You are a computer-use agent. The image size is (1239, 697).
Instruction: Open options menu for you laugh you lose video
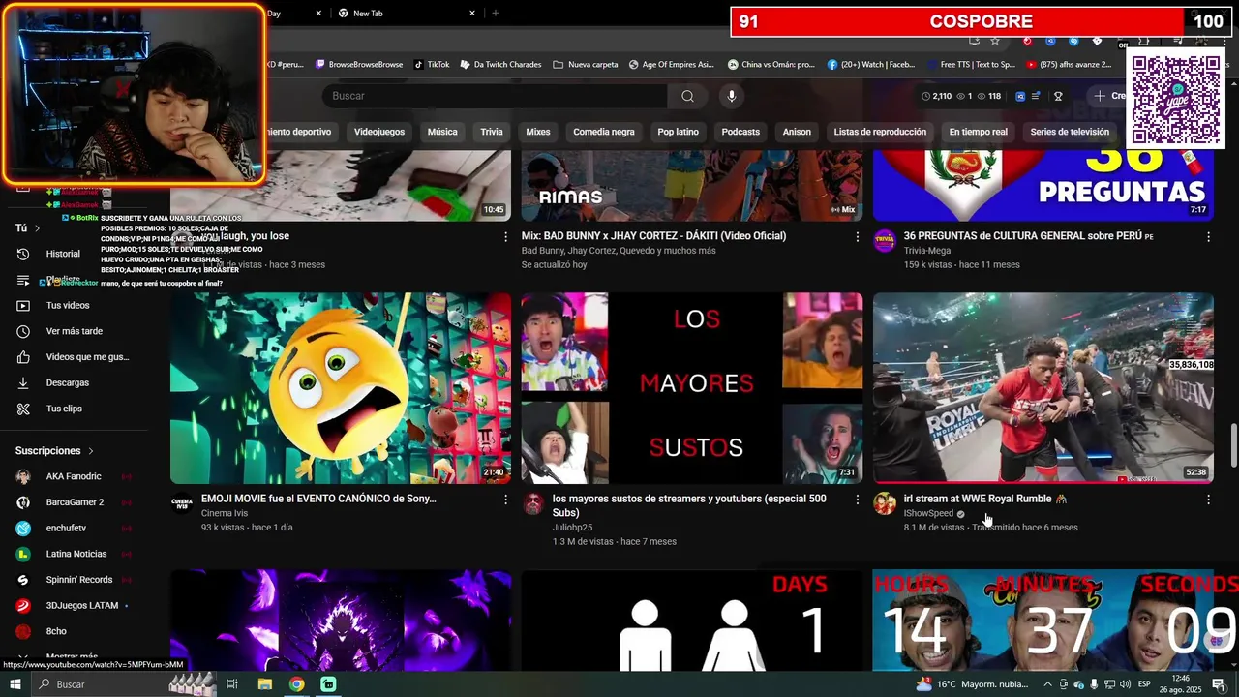tap(505, 236)
